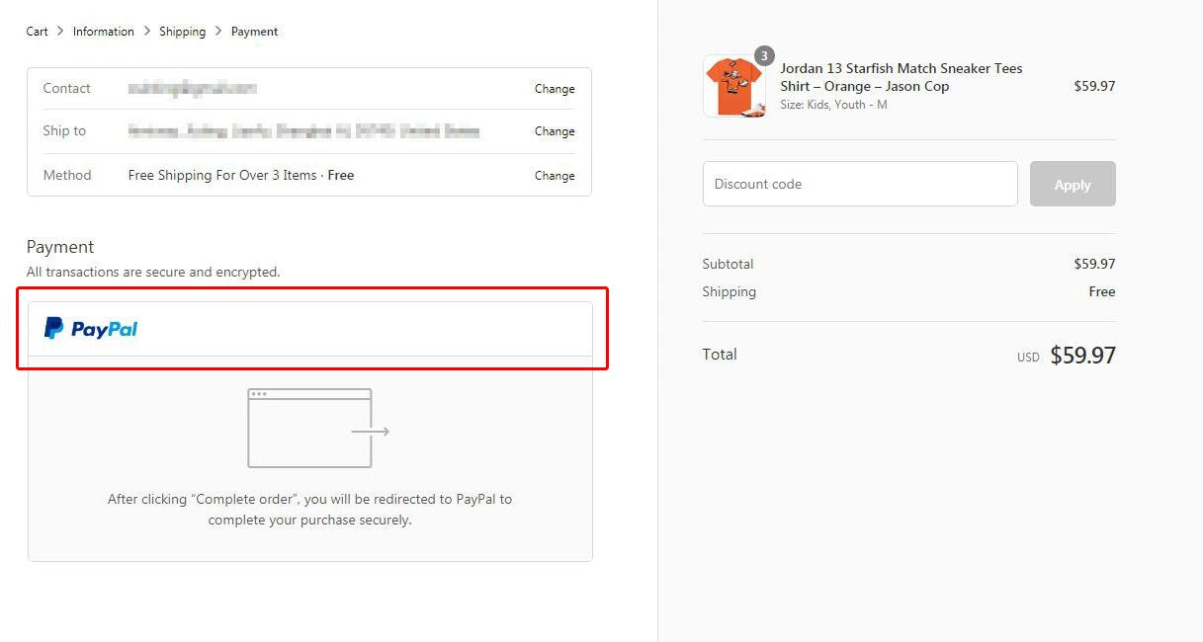The height and width of the screenshot is (642, 1203).
Task: Click the orange t-shirt product thumbnail
Action: [733, 87]
